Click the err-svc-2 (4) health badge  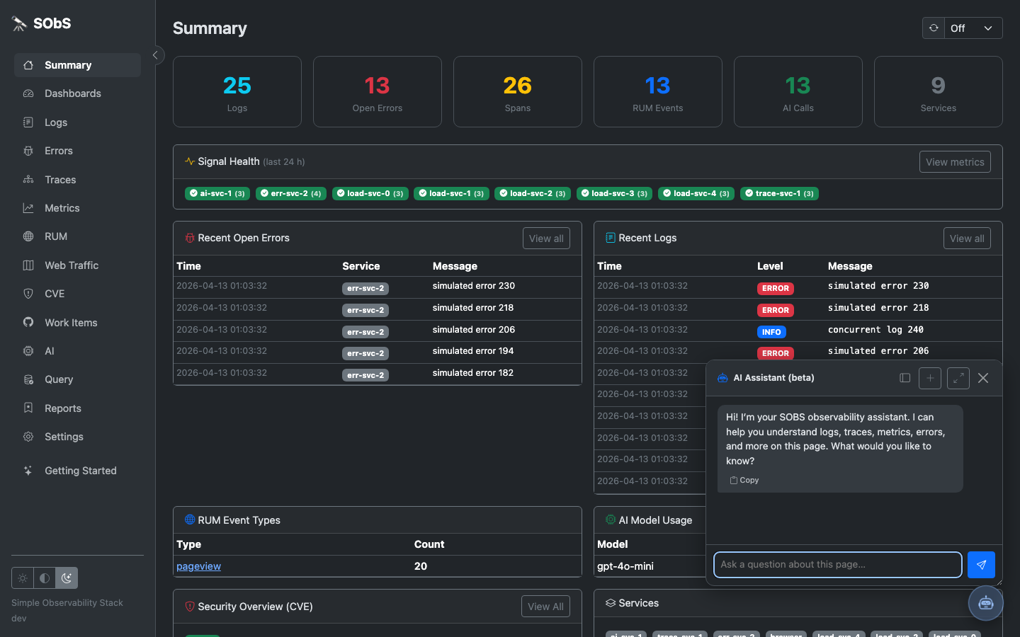pos(291,193)
